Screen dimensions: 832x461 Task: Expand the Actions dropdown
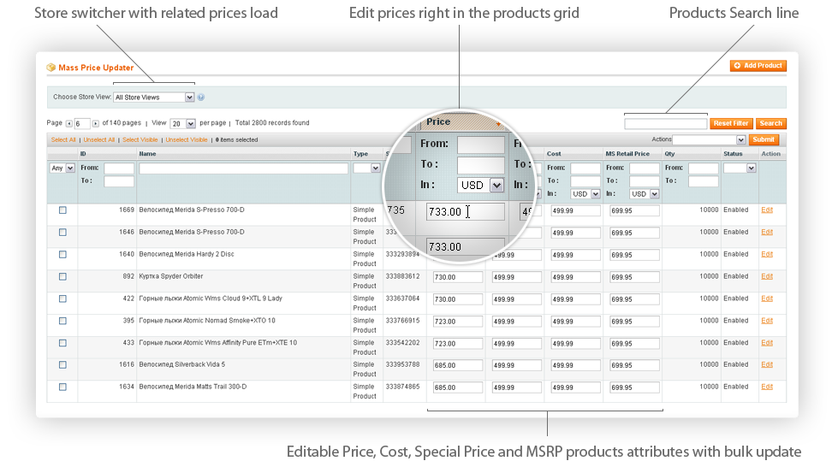709,139
